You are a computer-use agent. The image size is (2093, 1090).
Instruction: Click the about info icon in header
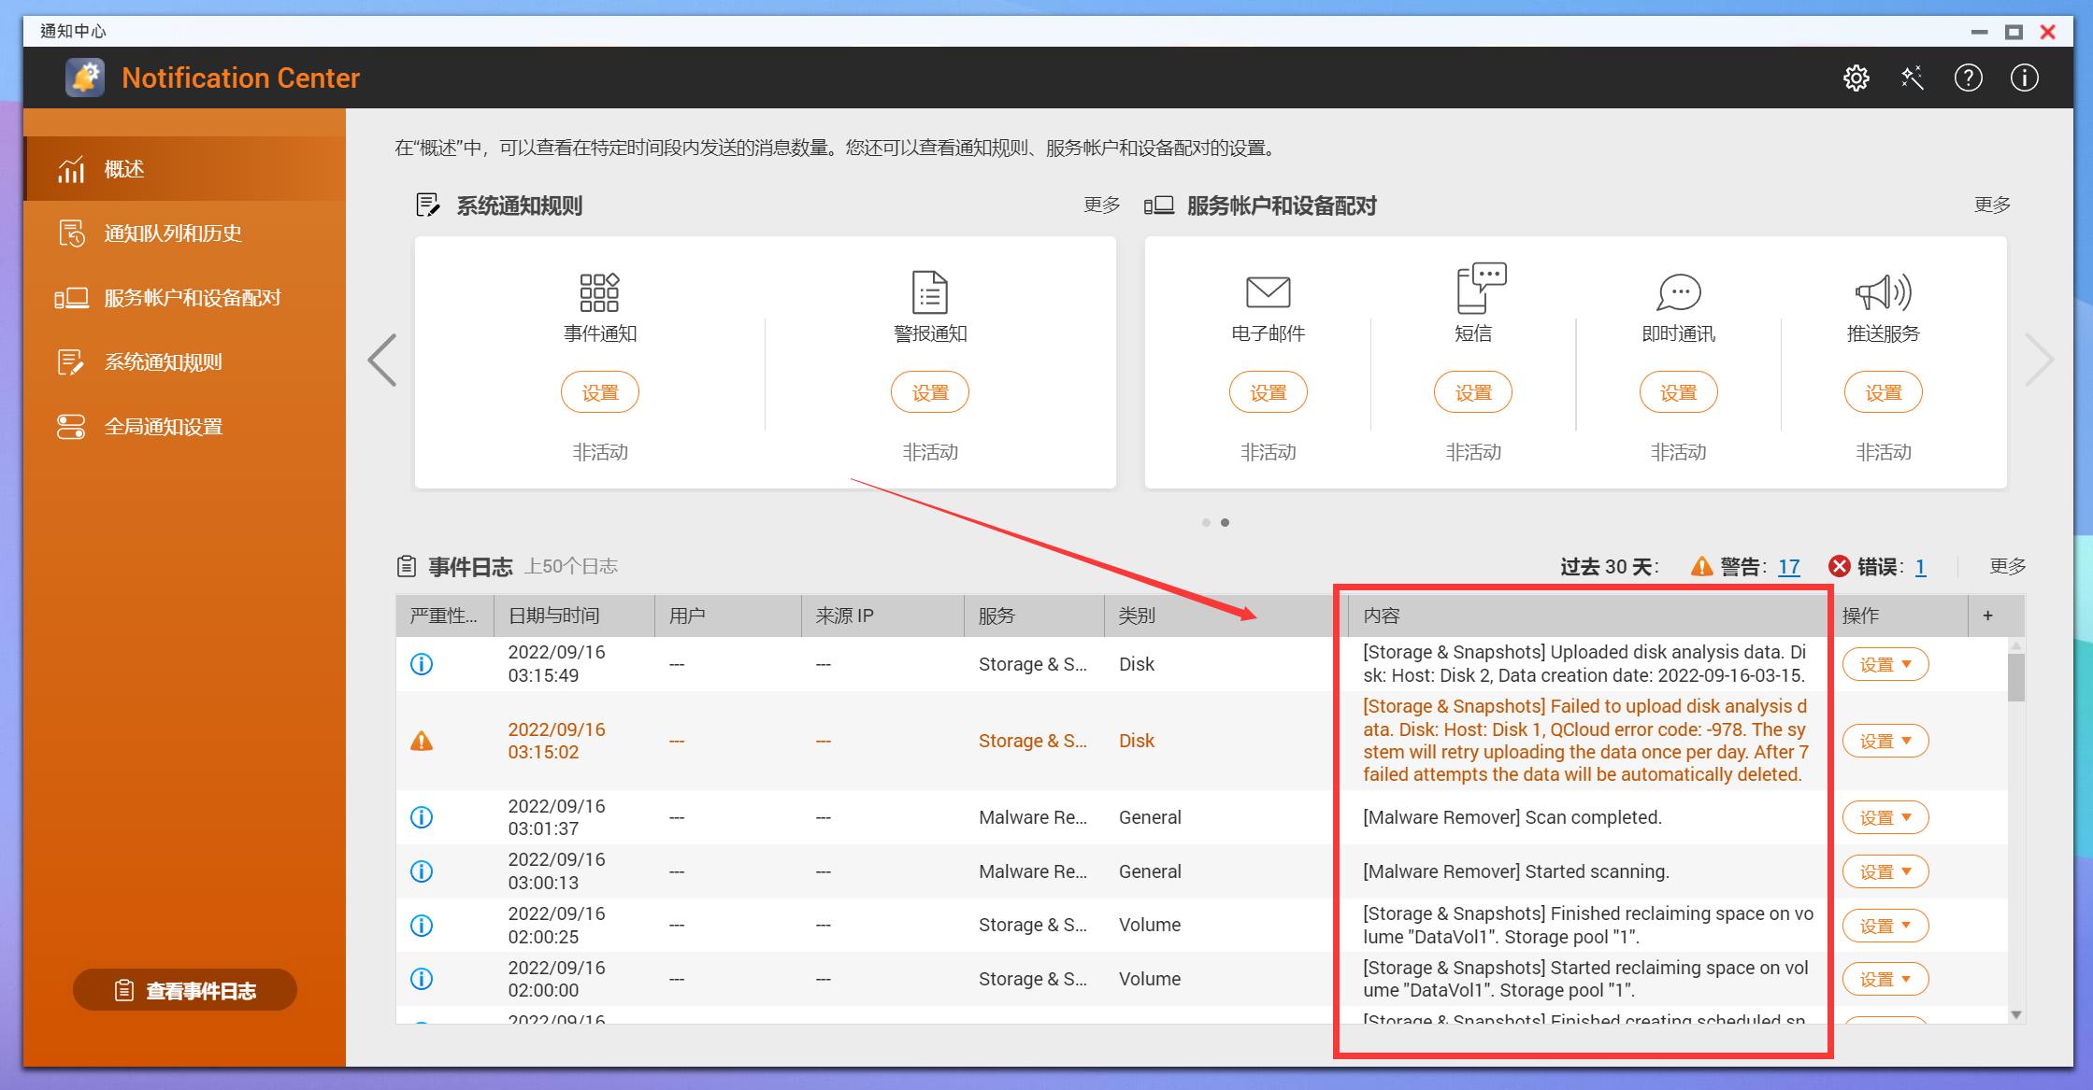[2024, 78]
